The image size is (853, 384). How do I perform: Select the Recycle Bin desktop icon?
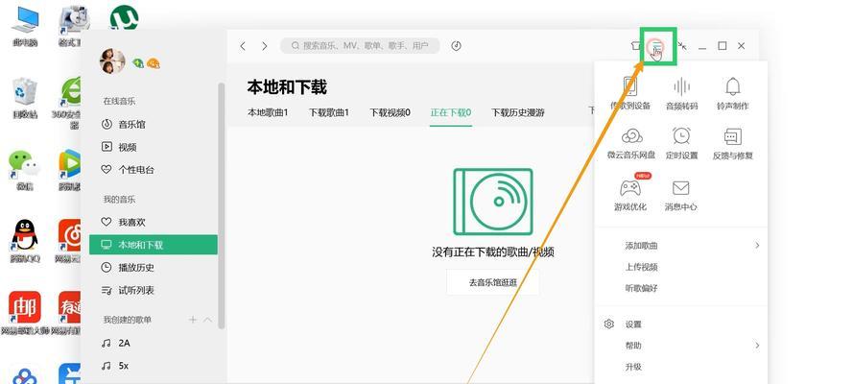coord(25,98)
